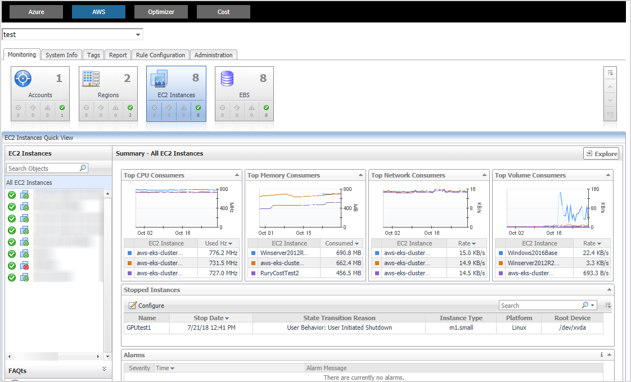Collapse the Top CPU Consumers panel
The image size is (631, 382).
click(237, 175)
